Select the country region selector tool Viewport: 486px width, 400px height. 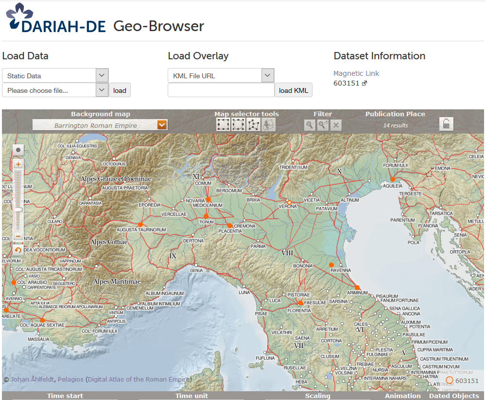[268, 125]
